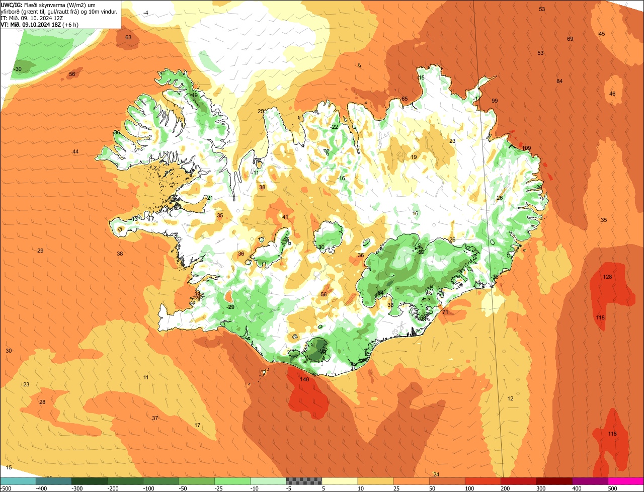
Task: Click the value 41 in west-central Iceland
Action: [x=285, y=217]
